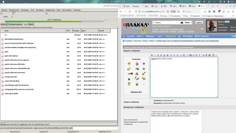Click the horizontal scrollbar in file panel

coord(59,122)
